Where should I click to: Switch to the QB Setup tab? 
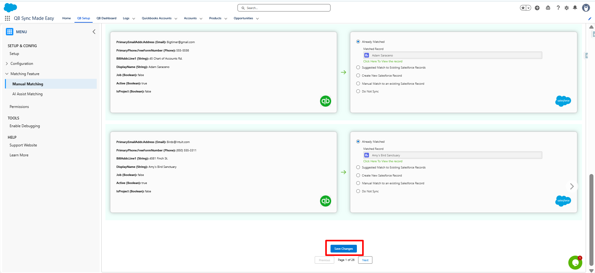(84, 18)
